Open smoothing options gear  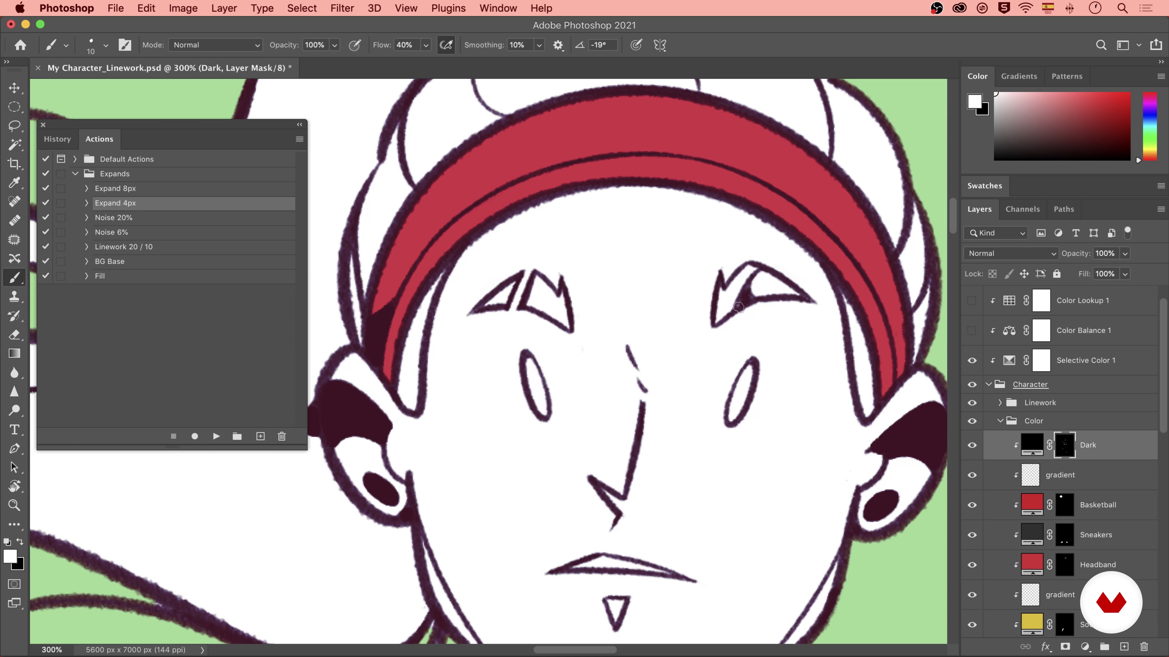coord(558,45)
